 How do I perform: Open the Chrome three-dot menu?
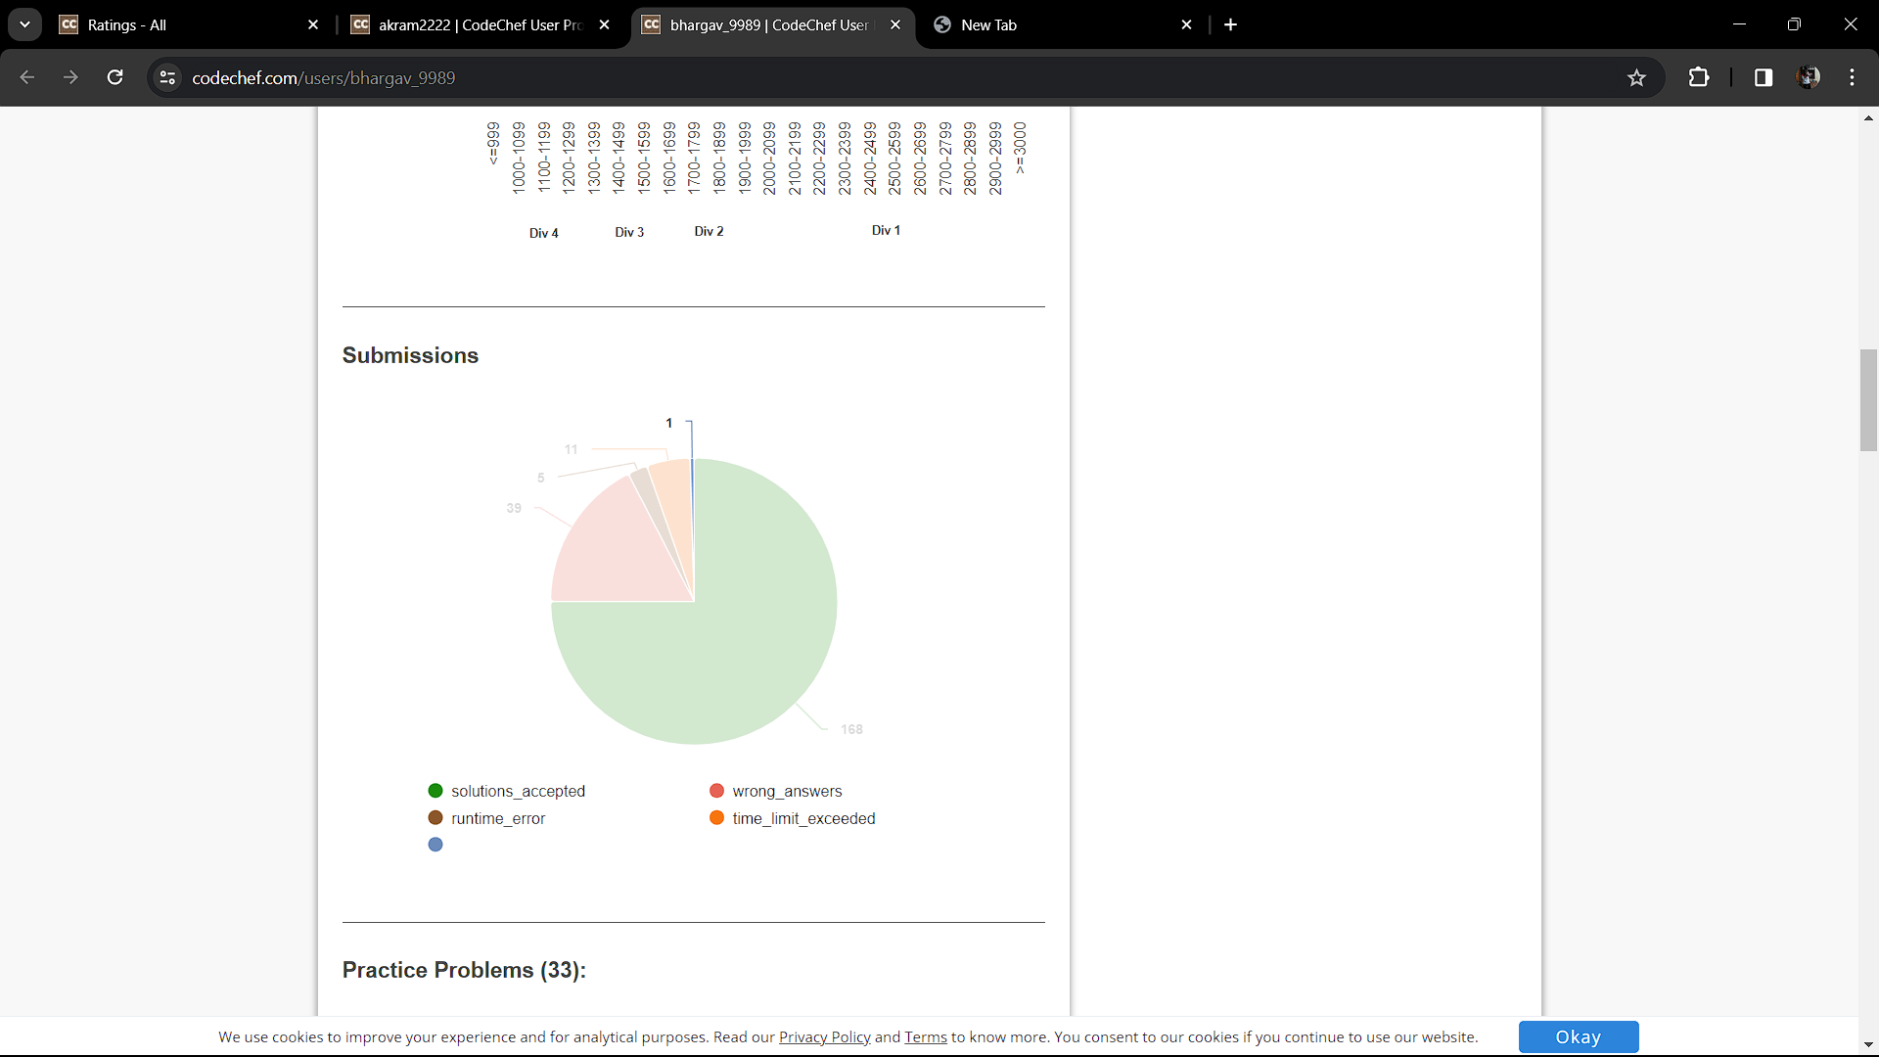[1852, 77]
